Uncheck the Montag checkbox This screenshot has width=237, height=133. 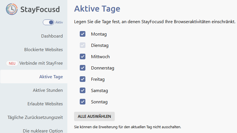click(83, 34)
